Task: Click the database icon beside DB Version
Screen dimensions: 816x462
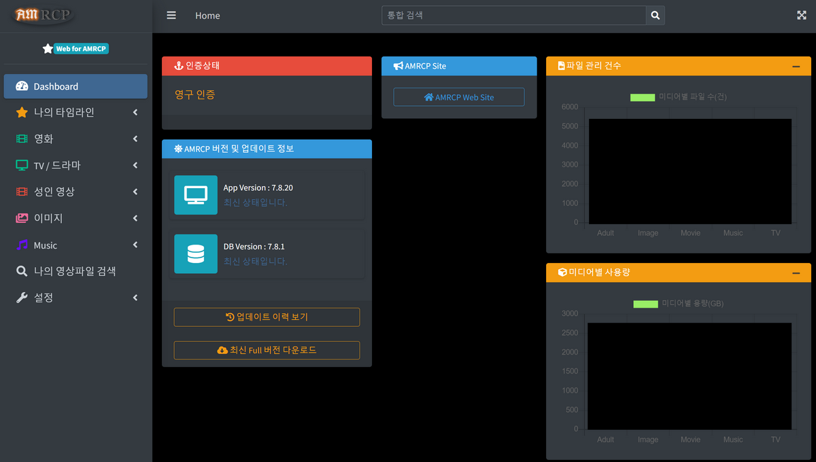Action: click(196, 254)
